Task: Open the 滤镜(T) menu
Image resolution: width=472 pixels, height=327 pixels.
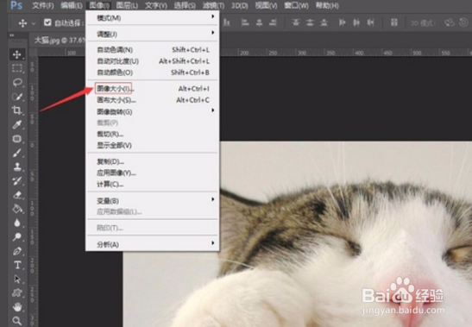Action: pos(213,6)
